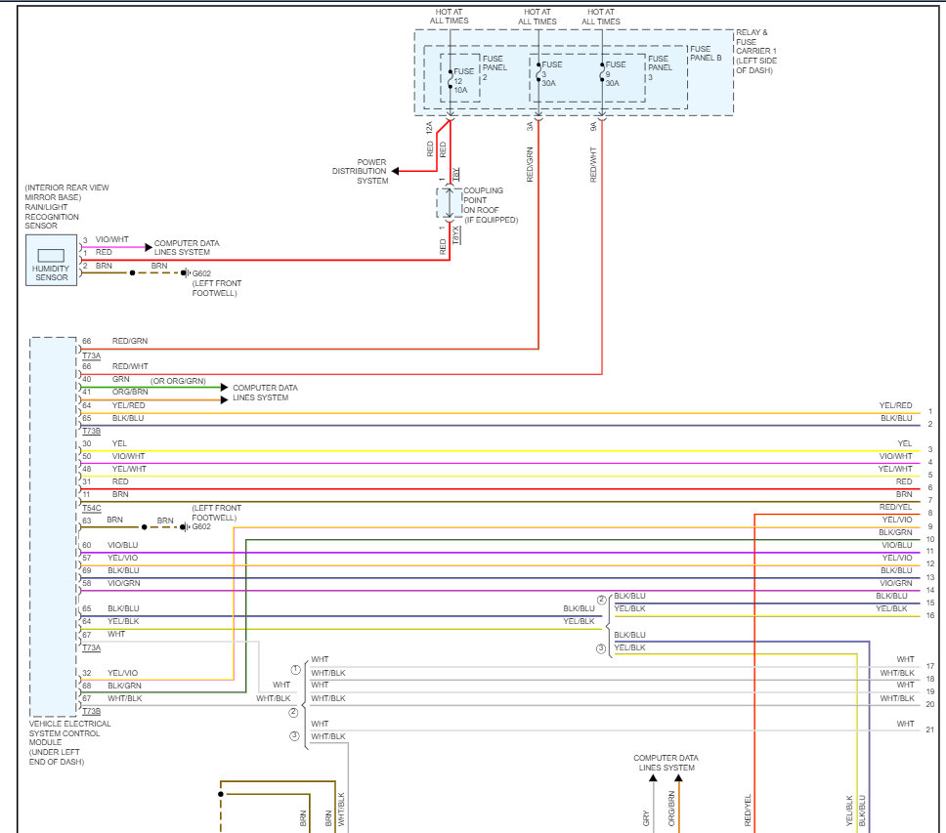The image size is (946, 833).
Task: Select the roof coupling point connector symbol
Action: (x=450, y=203)
